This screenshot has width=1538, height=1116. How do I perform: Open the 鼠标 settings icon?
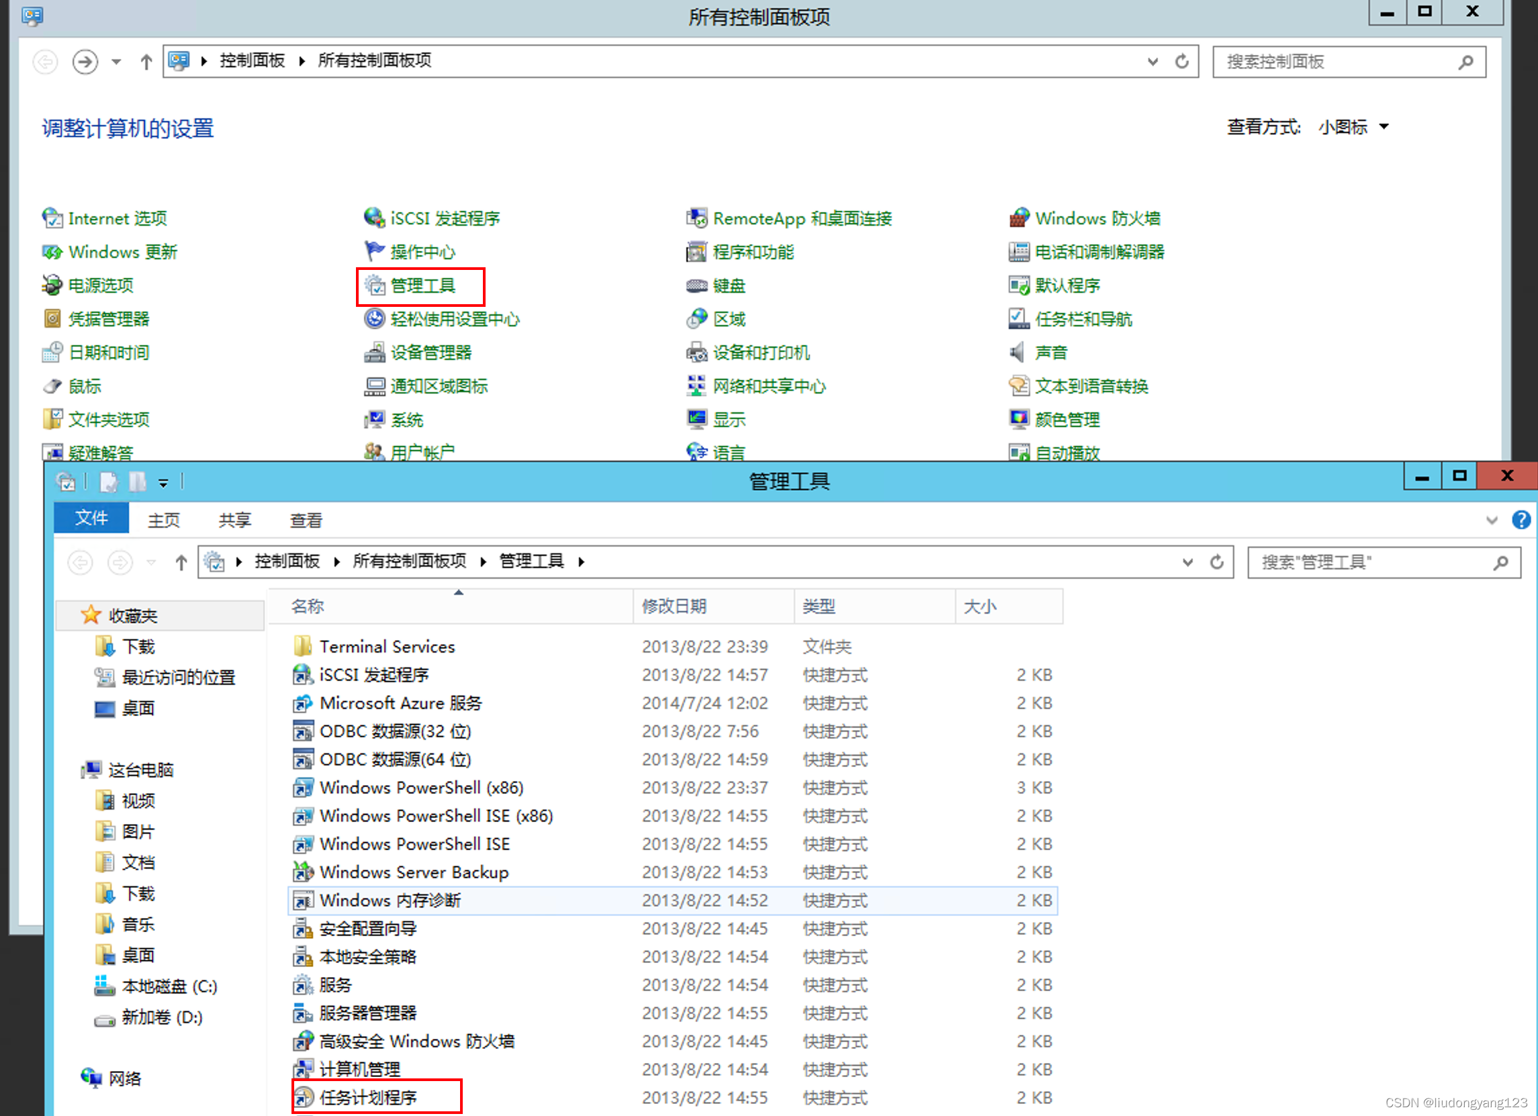[52, 387]
